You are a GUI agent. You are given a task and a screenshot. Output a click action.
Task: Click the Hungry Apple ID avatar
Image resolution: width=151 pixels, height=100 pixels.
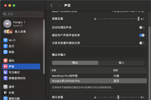[7, 24]
